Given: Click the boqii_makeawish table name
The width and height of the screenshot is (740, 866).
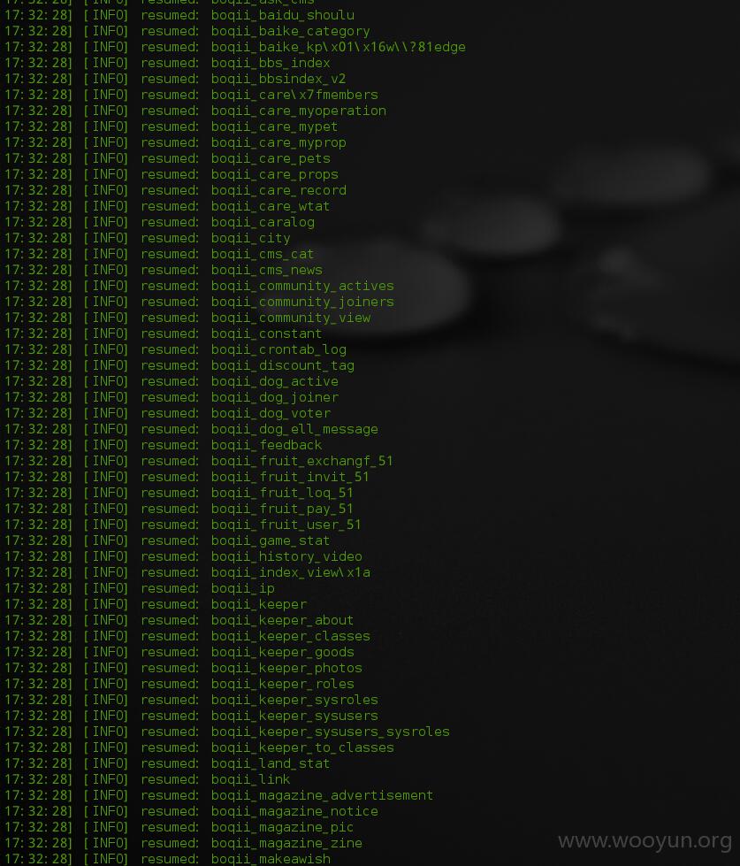Looking at the screenshot, I should pyautogui.click(x=271, y=860).
